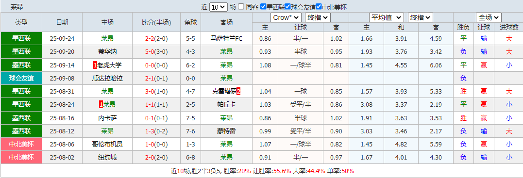The height and width of the screenshot is (178, 523).
Task: Click the 莱昂 team title at top left
Action: coord(17,6)
